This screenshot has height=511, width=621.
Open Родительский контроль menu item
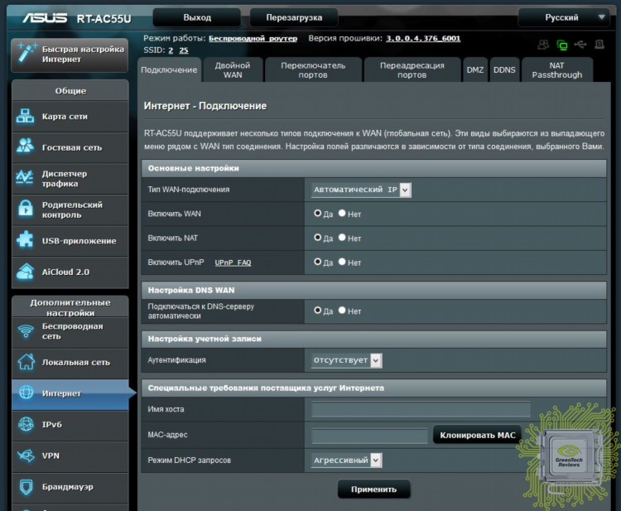[70, 210]
